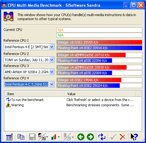Maximize the Sandra benchmark window
This screenshot has height=143, width=146.
click(x=134, y=5)
